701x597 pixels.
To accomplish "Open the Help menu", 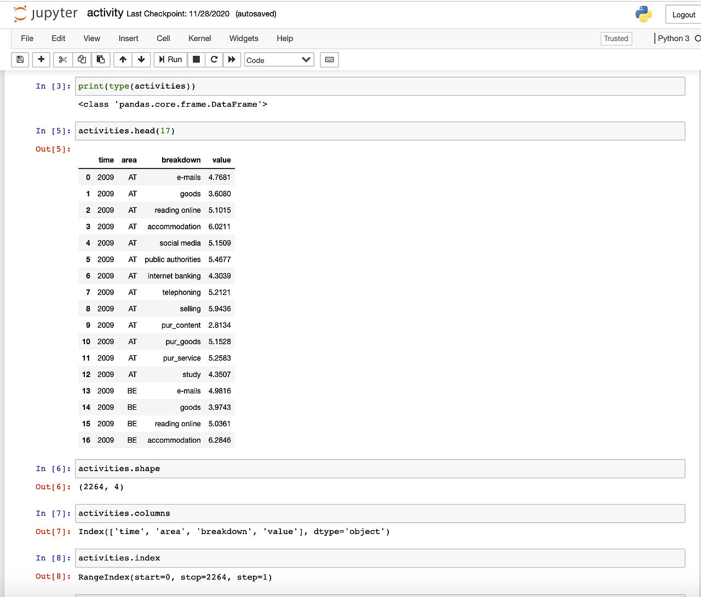I will click(285, 38).
